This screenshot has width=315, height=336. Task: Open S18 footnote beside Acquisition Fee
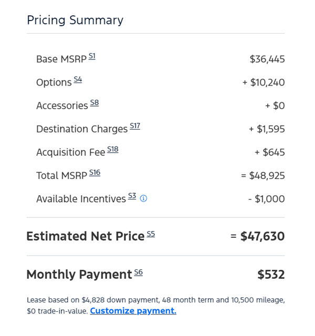pyautogui.click(x=113, y=149)
